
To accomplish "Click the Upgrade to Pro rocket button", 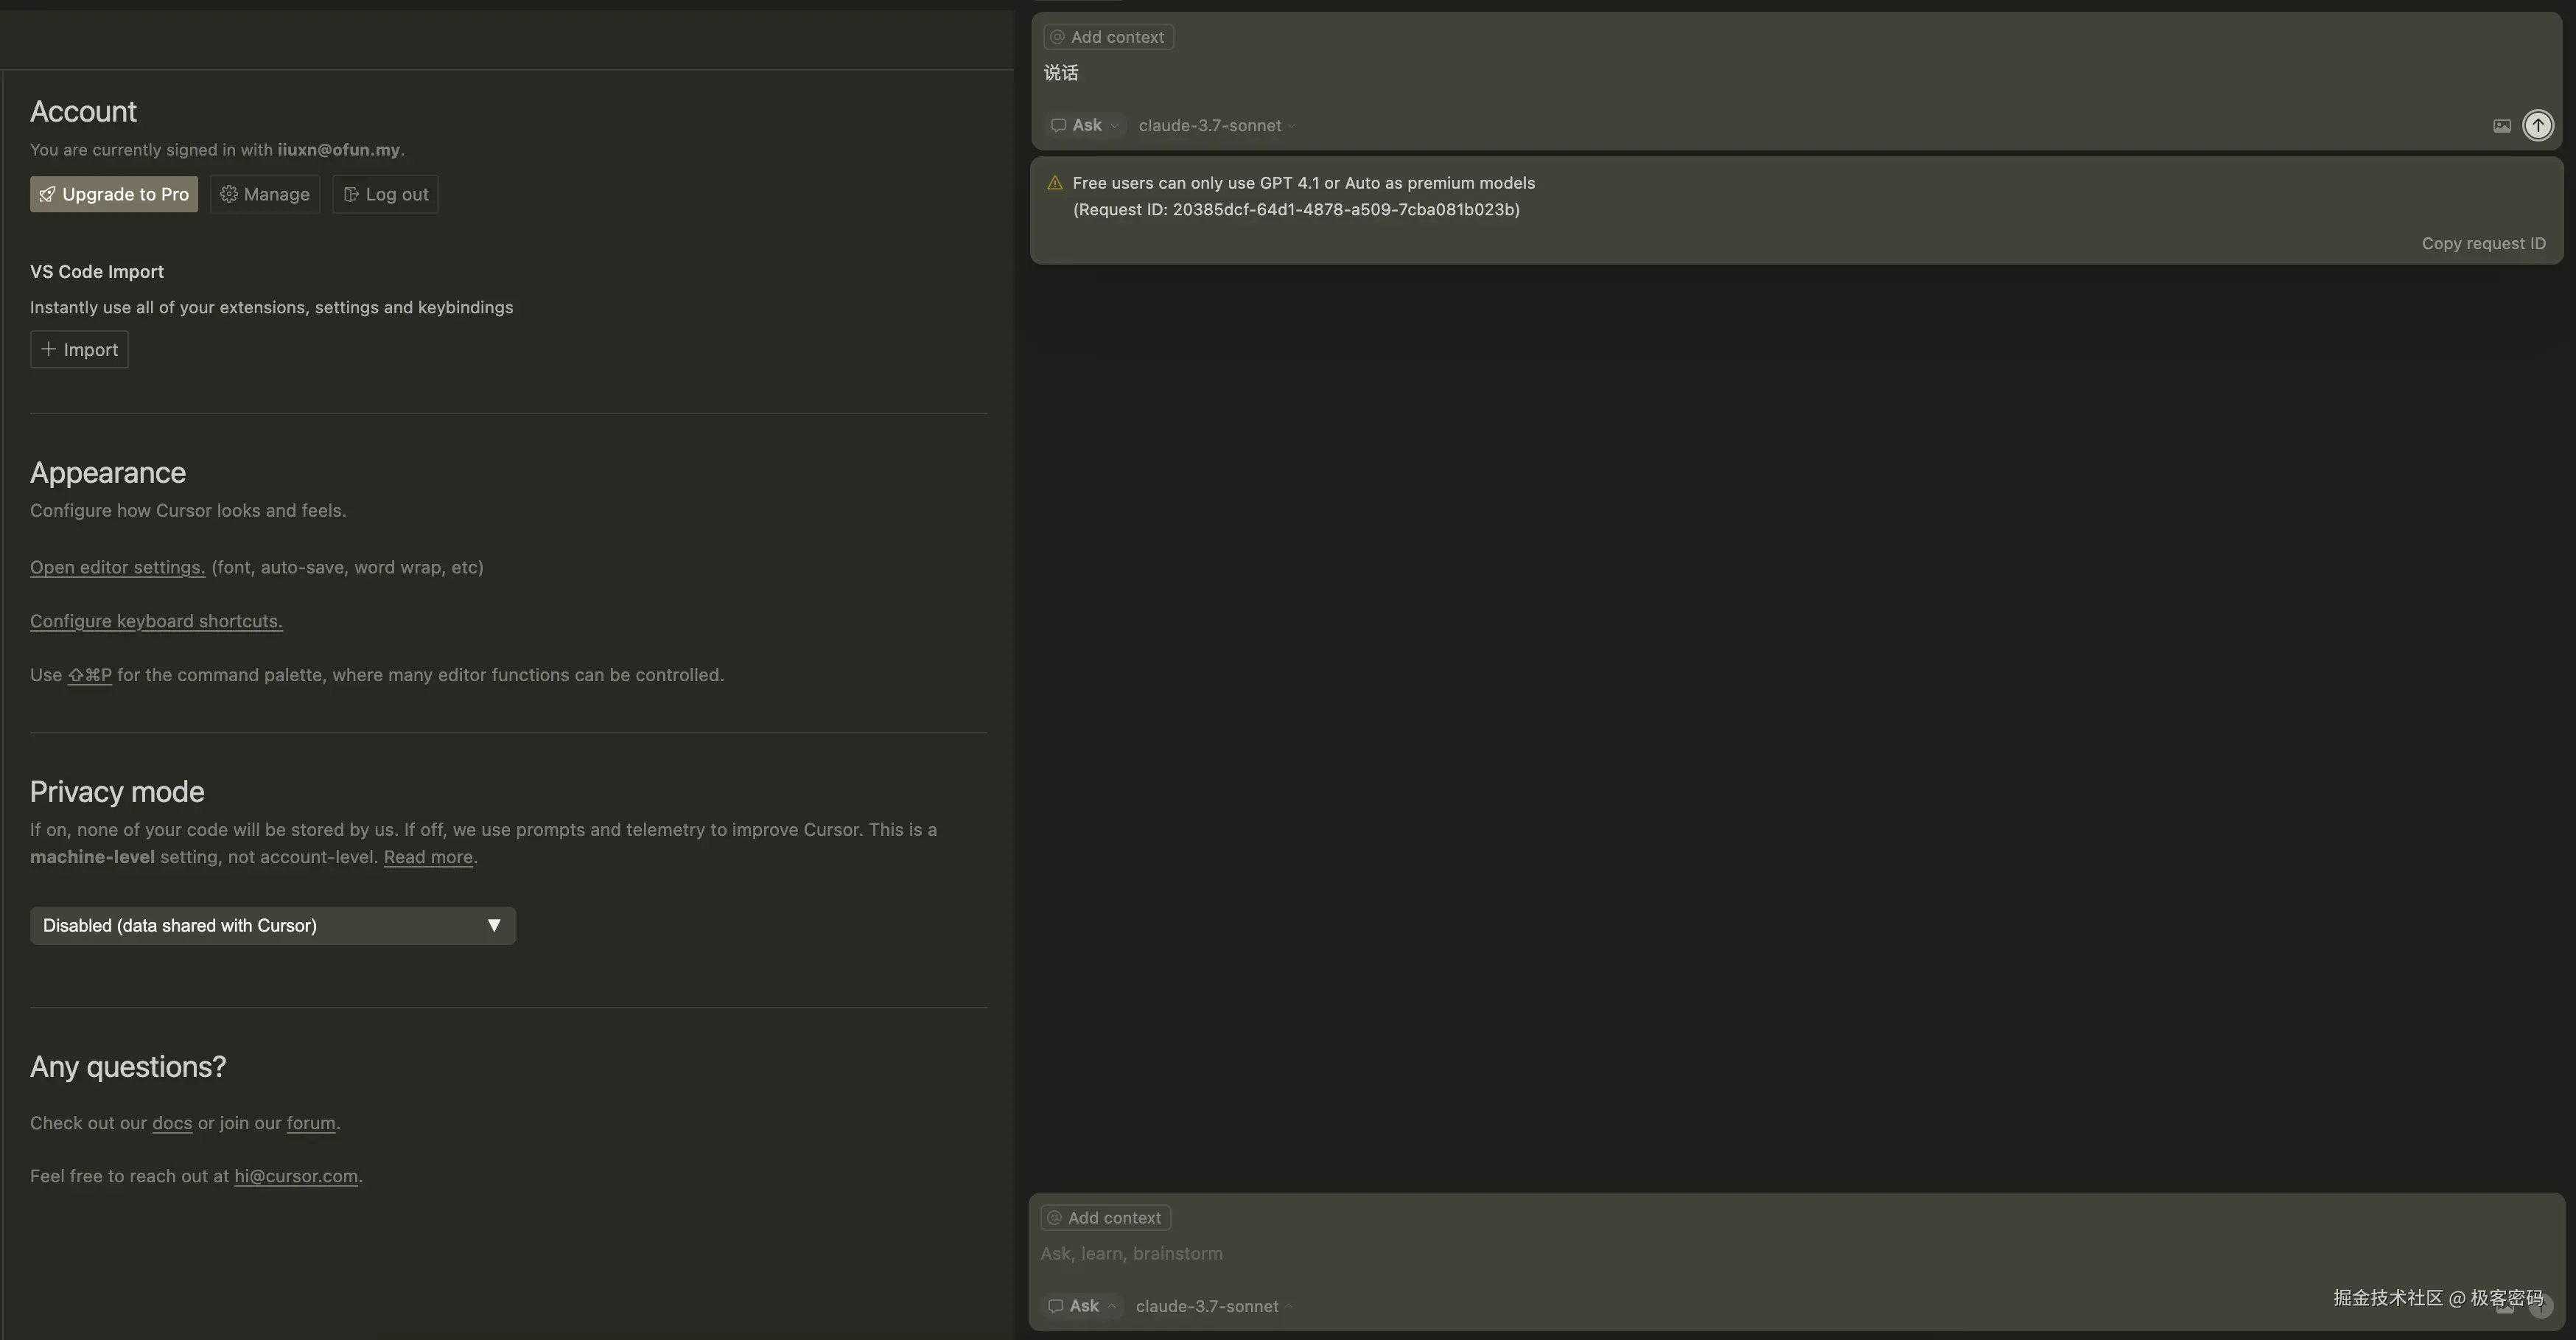I will click(x=114, y=194).
